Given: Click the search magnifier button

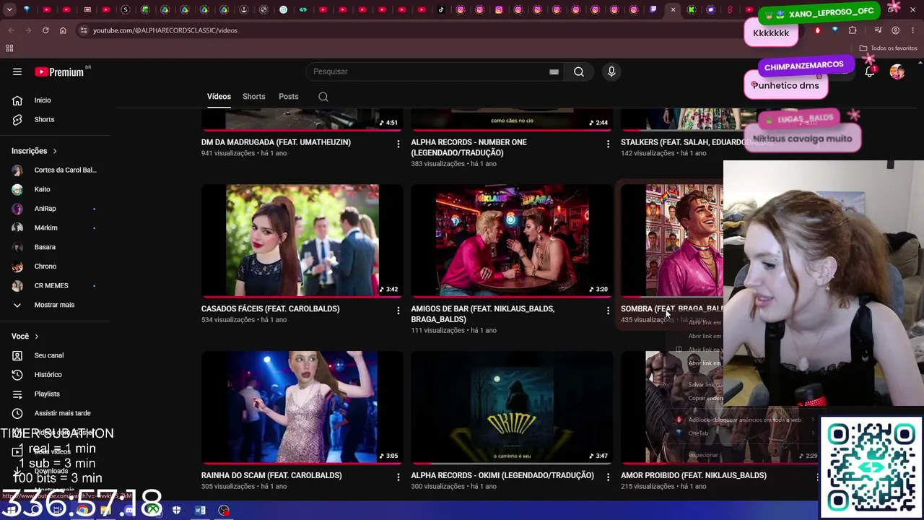Looking at the screenshot, I should (x=579, y=71).
